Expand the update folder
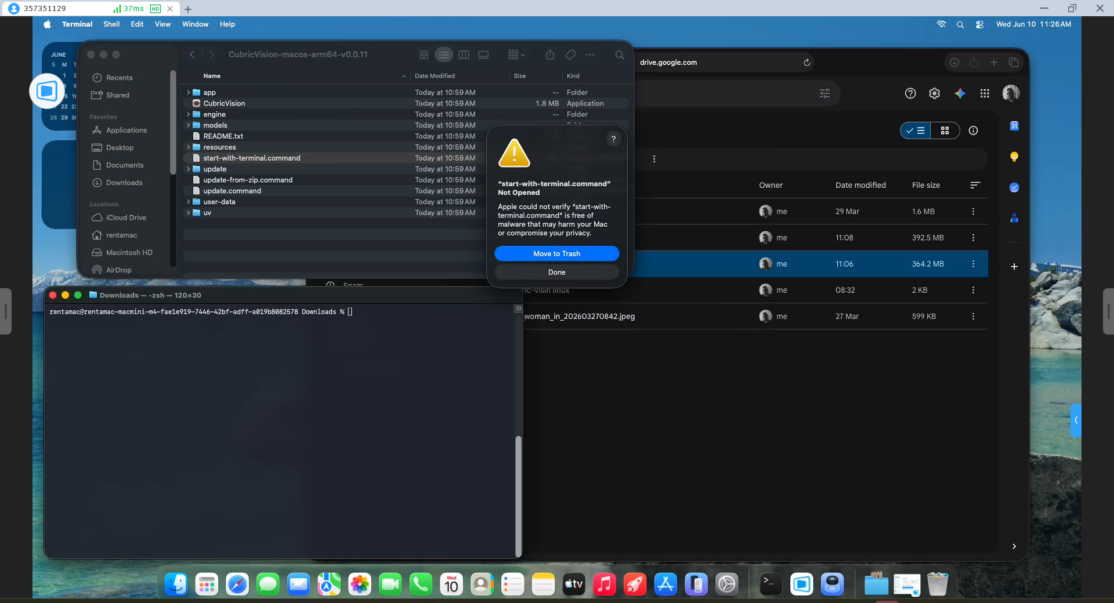This screenshot has width=1114, height=603. pyautogui.click(x=188, y=169)
